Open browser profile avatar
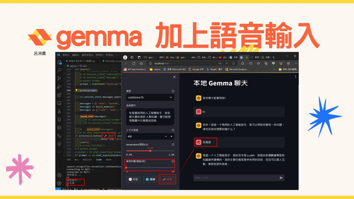Viewport: 354px width, 199px height. pyautogui.click(x=125, y=57)
